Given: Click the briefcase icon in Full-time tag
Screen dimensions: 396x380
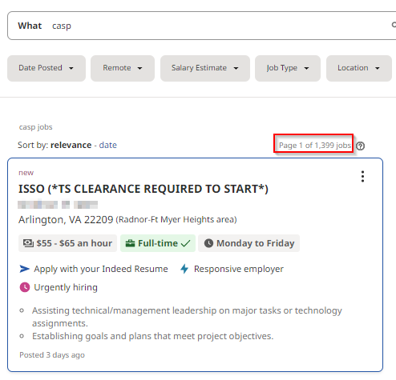Looking at the screenshot, I should pyautogui.click(x=130, y=243).
